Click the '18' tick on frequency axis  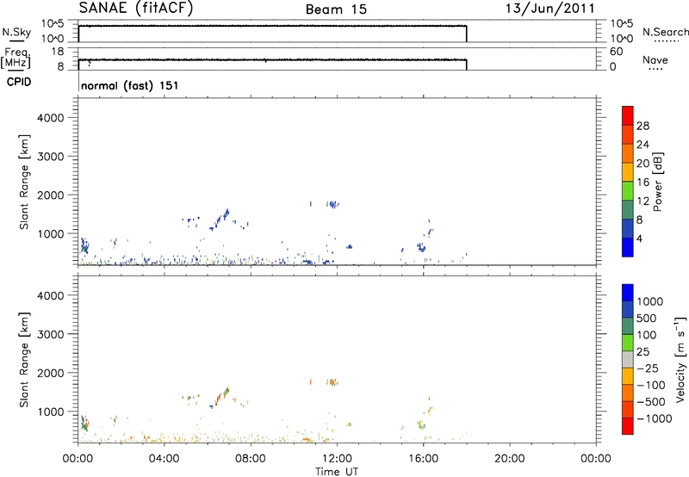click(x=58, y=52)
